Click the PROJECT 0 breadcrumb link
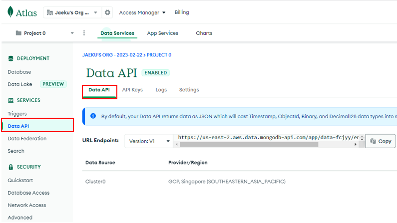This screenshot has height=223, width=397. [159, 55]
